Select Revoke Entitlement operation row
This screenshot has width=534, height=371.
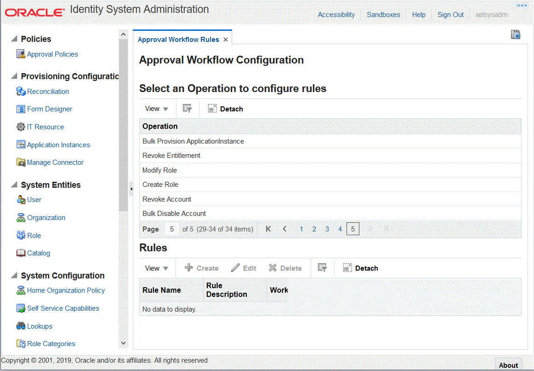[x=330, y=156]
